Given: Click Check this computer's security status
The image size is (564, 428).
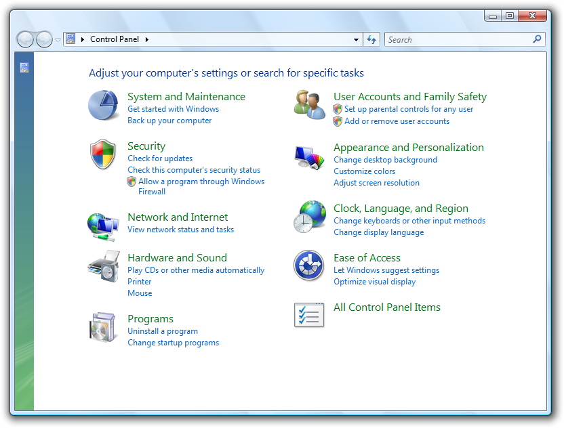Looking at the screenshot, I should (x=194, y=170).
